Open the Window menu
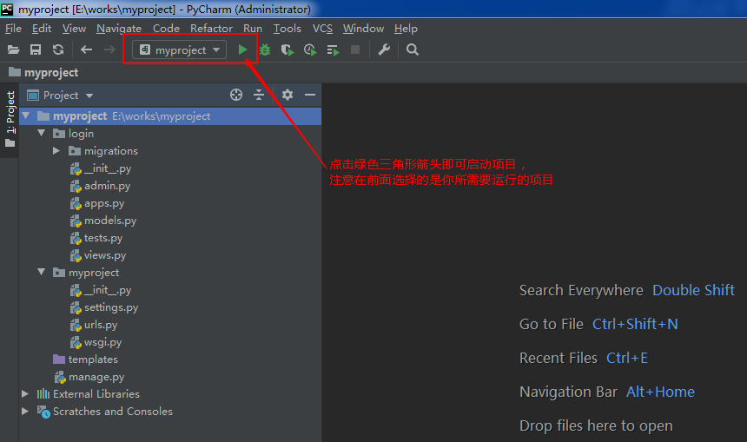747x442 pixels. coord(363,29)
